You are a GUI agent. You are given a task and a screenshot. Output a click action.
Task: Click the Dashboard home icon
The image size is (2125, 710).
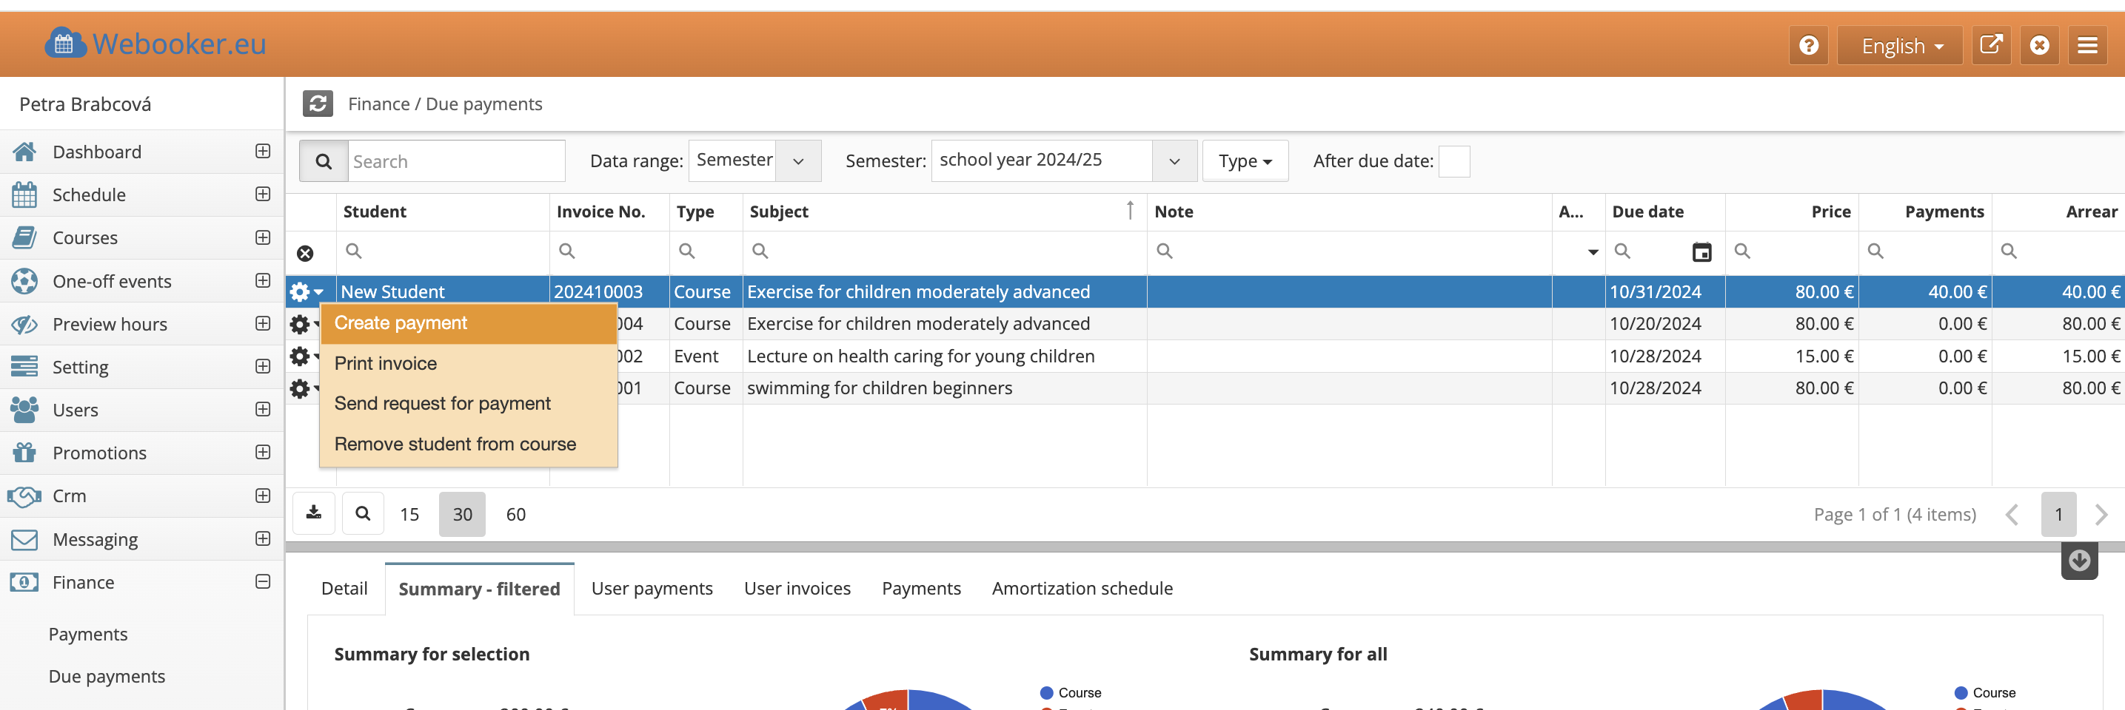(x=24, y=152)
